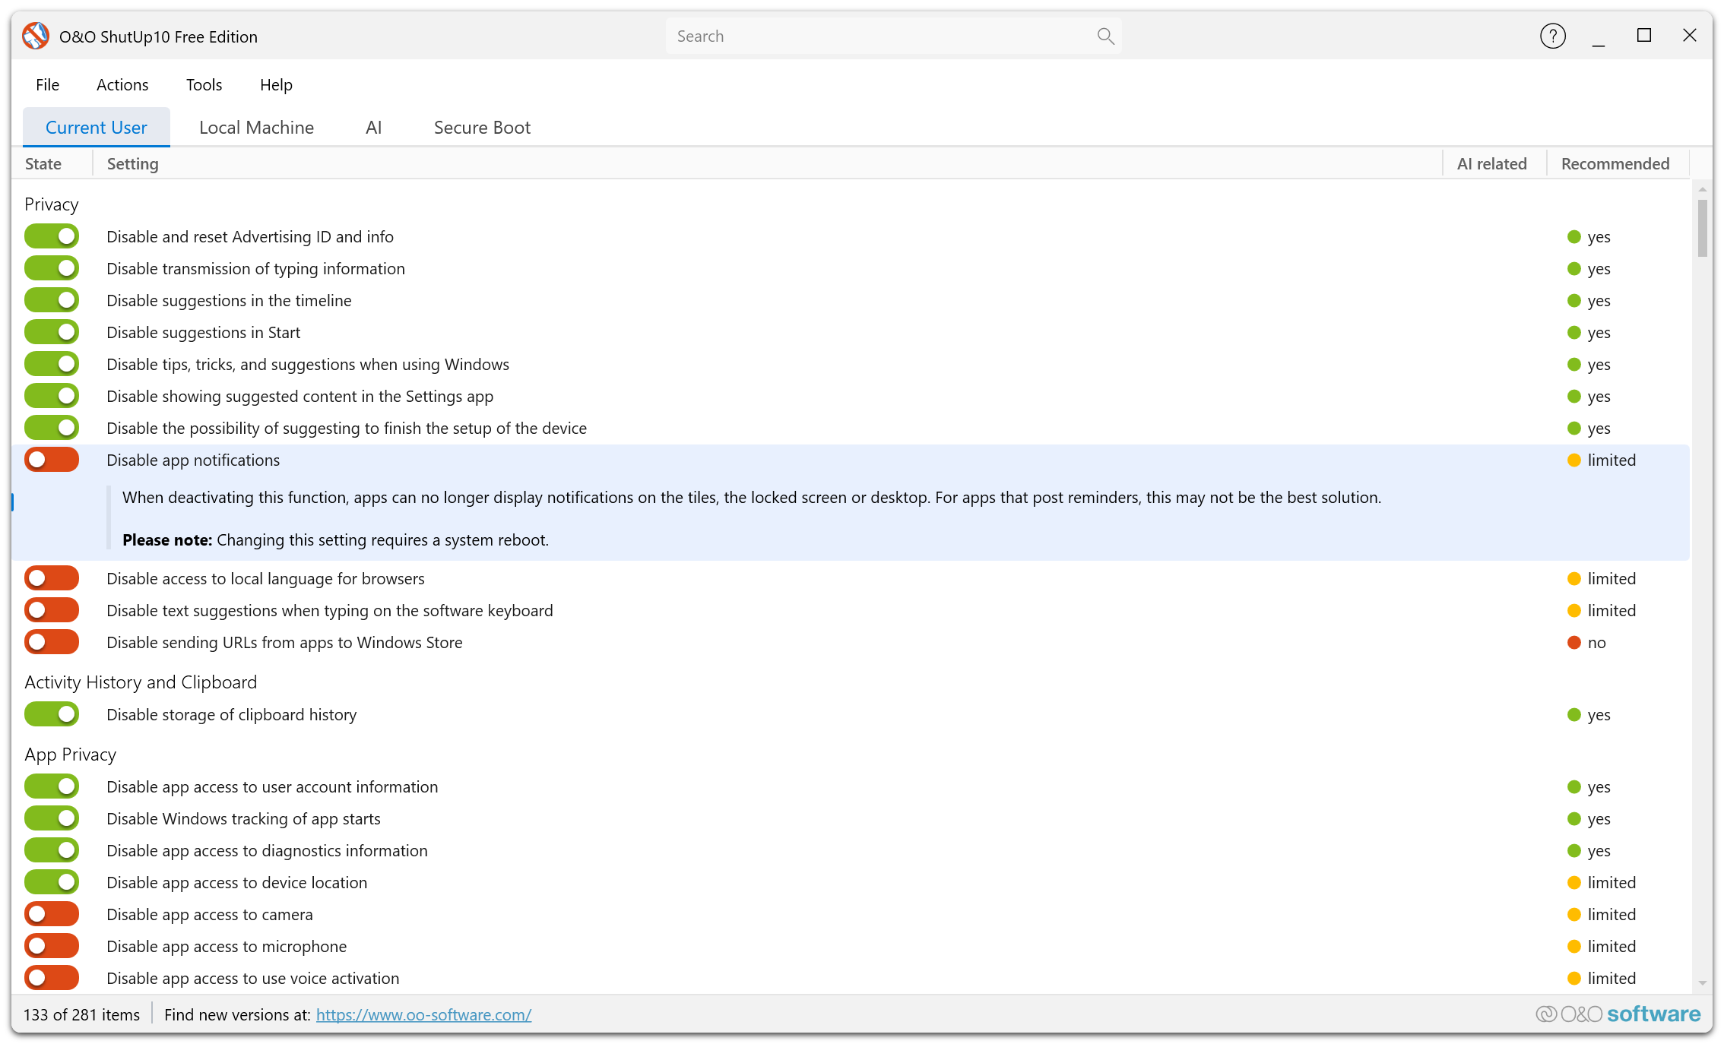The image size is (1724, 1044).
Task: Click the O&O ShutUp10 app logo icon
Action: [x=36, y=36]
